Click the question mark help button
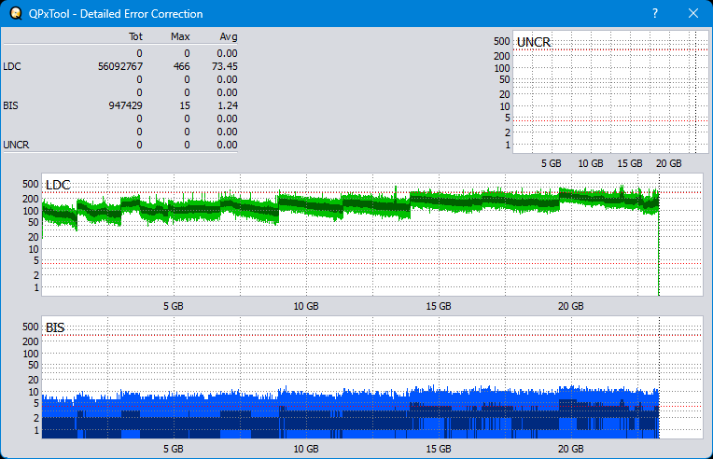Viewport: 713px width, 459px height. [654, 14]
